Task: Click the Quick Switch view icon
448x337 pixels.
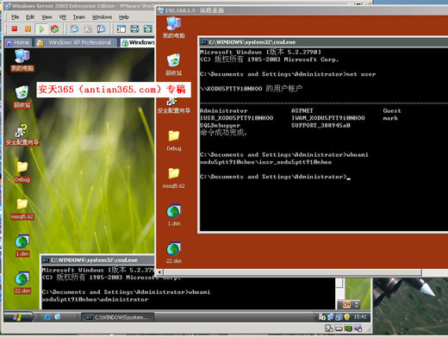Action: [x=134, y=28]
